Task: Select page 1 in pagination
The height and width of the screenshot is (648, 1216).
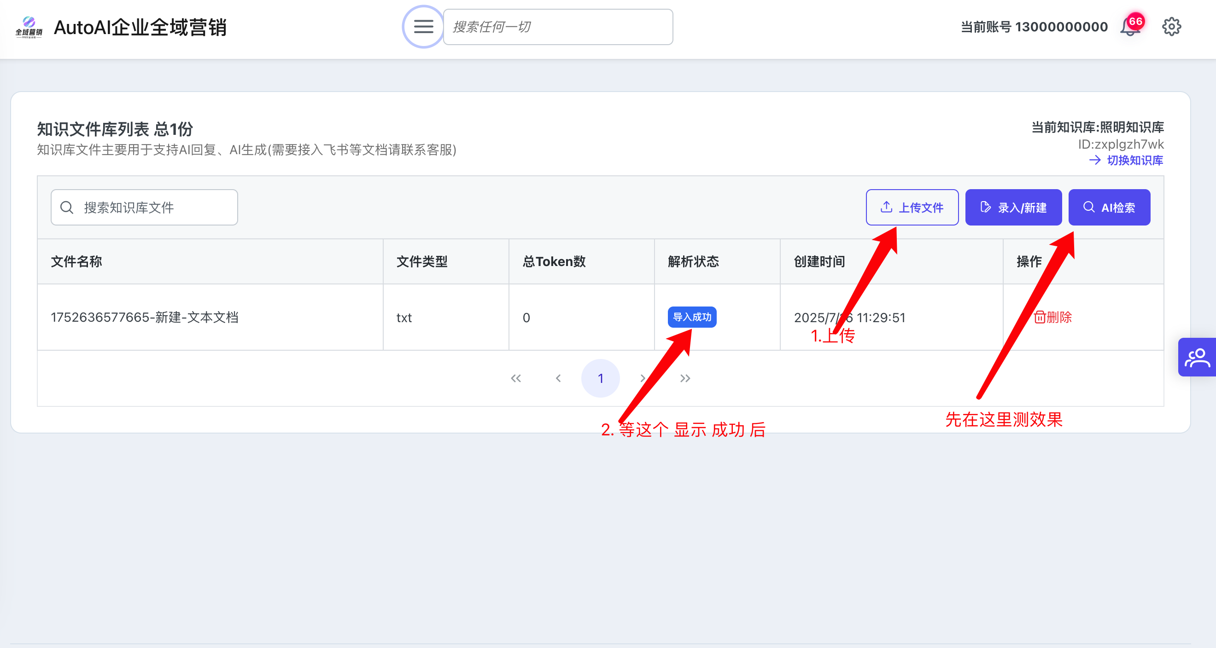Action: 600,378
